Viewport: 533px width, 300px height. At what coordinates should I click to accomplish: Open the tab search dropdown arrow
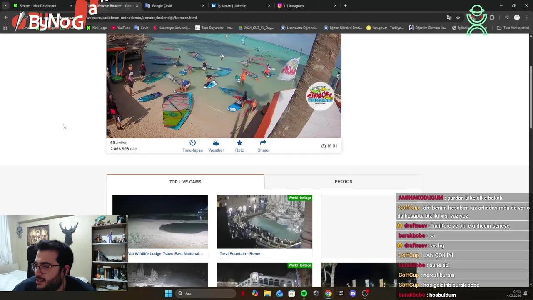click(5, 6)
